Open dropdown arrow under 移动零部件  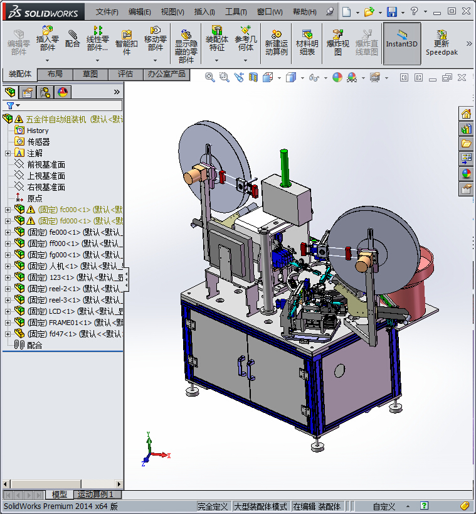156,60
